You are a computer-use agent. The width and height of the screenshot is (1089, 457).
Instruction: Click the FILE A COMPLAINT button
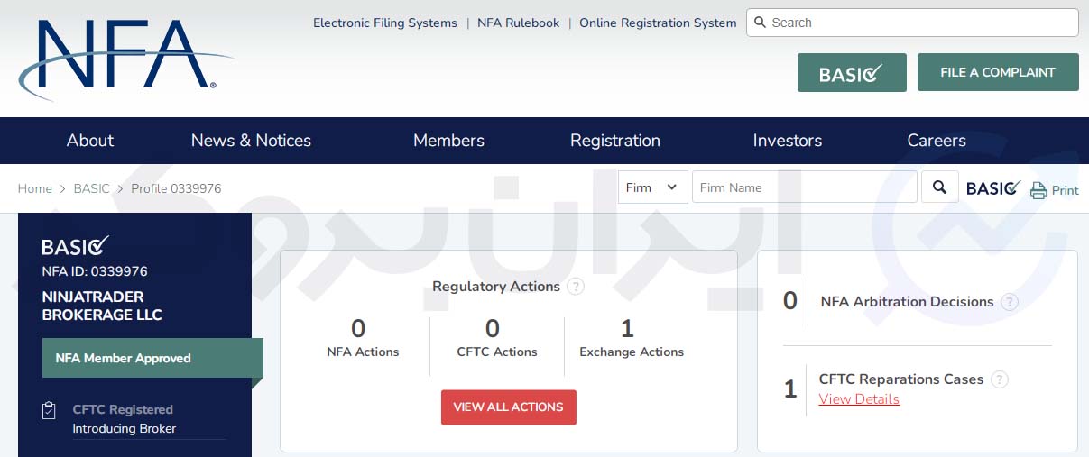click(x=998, y=72)
